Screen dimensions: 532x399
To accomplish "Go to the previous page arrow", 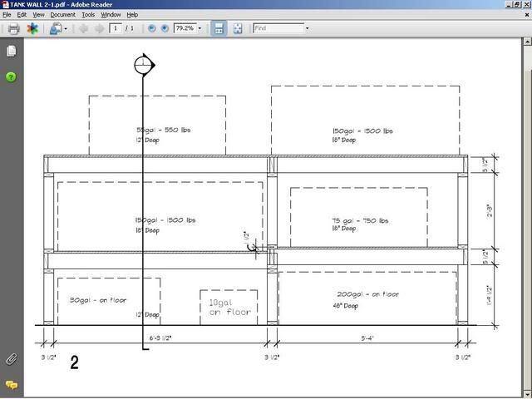I will 83,28.
